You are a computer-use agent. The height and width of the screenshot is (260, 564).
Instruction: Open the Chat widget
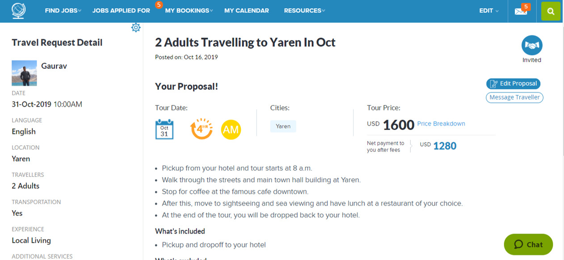pos(528,244)
